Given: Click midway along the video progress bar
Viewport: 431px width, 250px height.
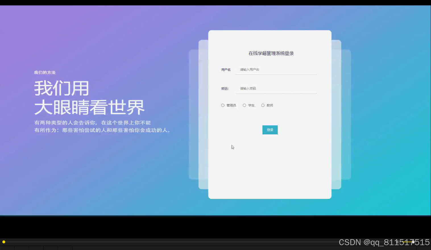Looking at the screenshot, I should pos(215,242).
